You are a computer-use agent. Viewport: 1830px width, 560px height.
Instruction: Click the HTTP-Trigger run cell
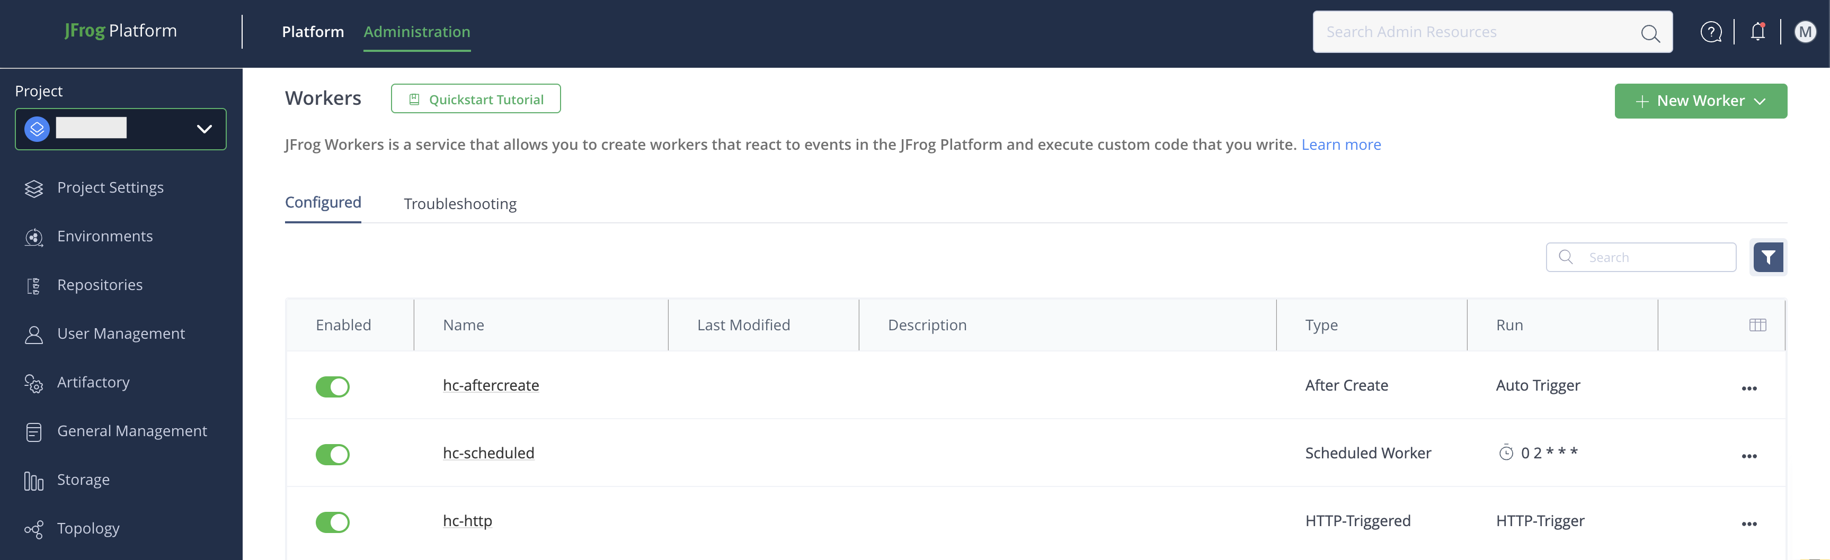1540,520
